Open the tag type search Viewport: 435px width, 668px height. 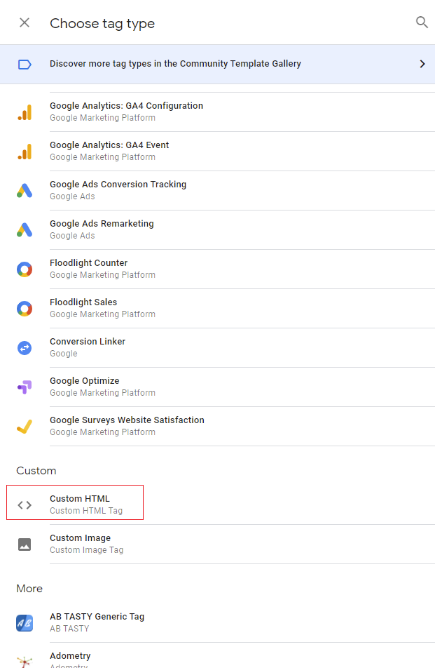tap(422, 22)
